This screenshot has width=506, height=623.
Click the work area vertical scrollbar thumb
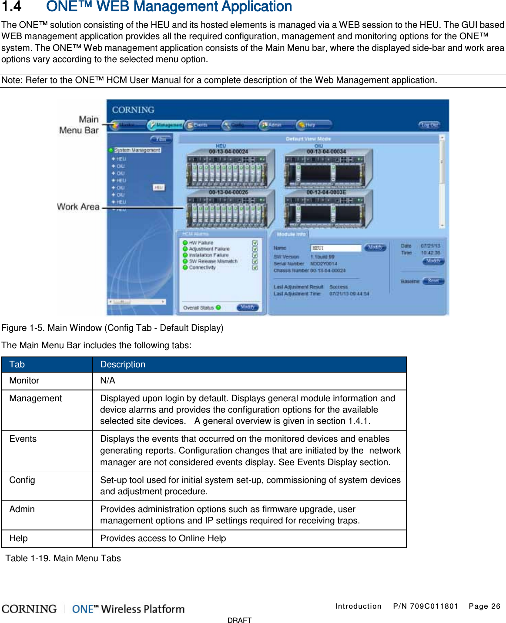coord(442,162)
